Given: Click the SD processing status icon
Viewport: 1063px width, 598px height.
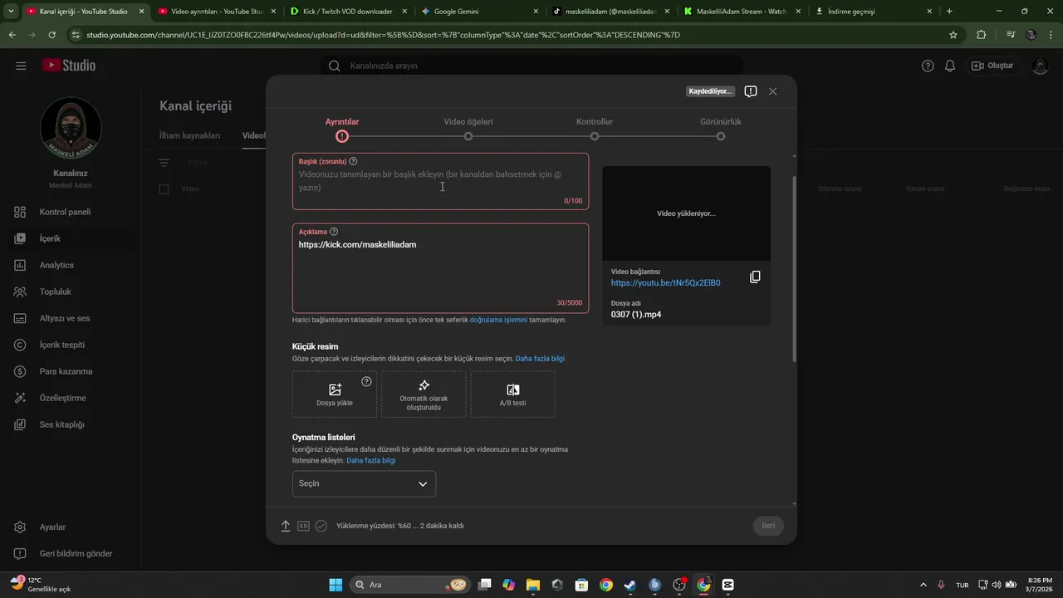Looking at the screenshot, I should coord(303,526).
